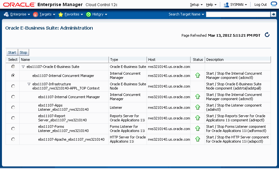Click the Start button

tap(12, 52)
